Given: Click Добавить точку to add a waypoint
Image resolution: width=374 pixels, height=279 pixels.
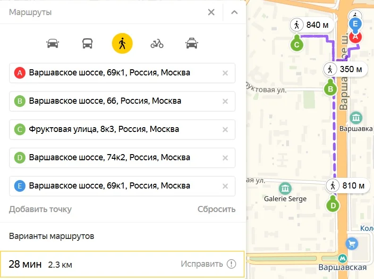Looking at the screenshot, I should click(x=40, y=209).
